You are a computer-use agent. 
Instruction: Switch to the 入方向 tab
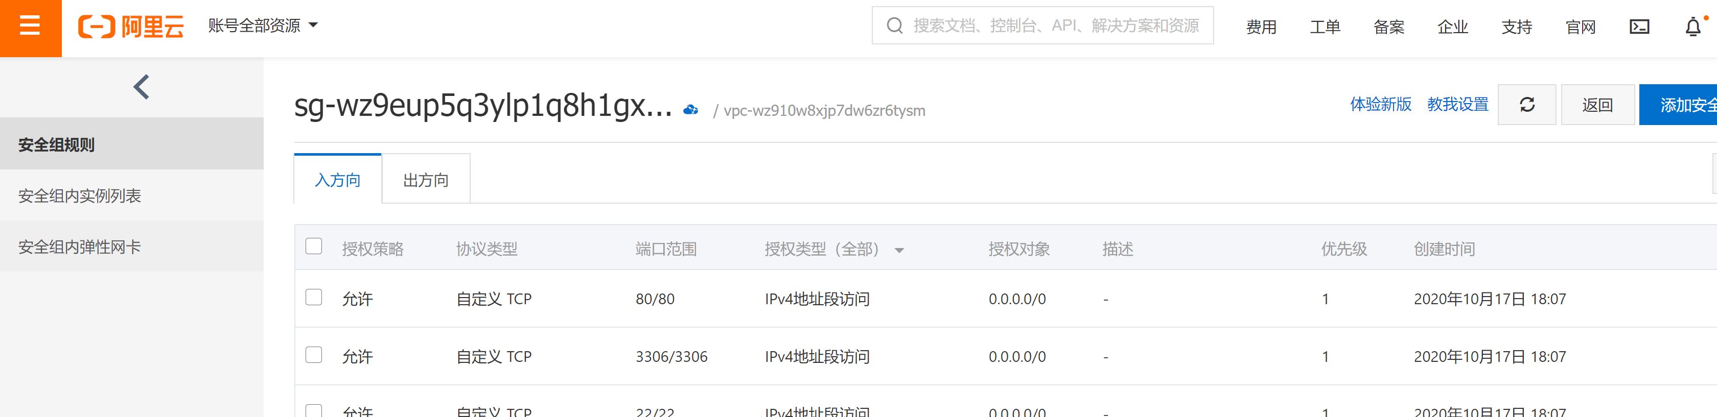pyautogui.click(x=338, y=179)
